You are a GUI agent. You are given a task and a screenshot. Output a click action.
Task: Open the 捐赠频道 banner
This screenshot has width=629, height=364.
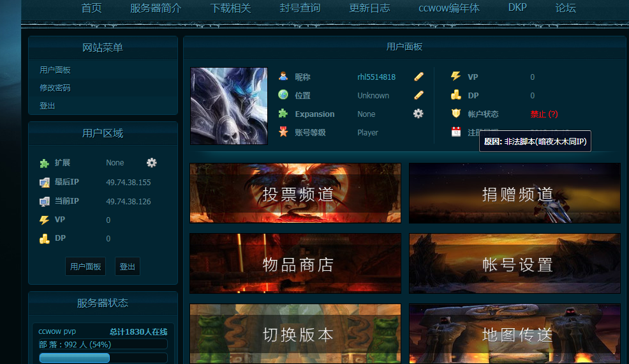[515, 193]
